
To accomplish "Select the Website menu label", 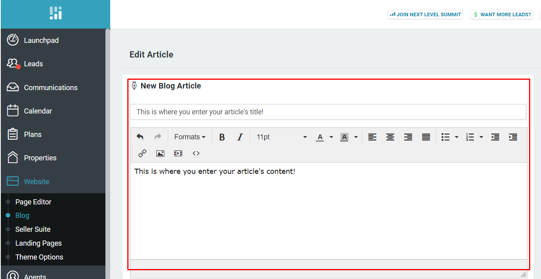I will [37, 181].
